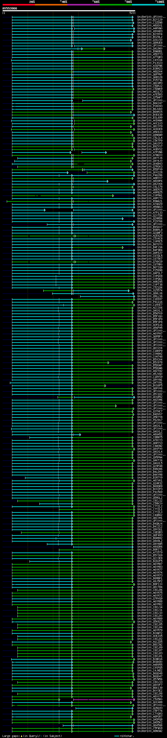167x738 pixels.
Task: Click the cyan ~100% identity legend bar
Action: click(x=148, y=5)
